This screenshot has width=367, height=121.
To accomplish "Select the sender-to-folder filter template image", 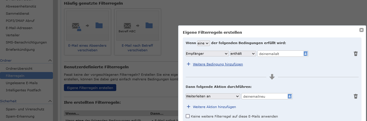I will click(x=88, y=26).
